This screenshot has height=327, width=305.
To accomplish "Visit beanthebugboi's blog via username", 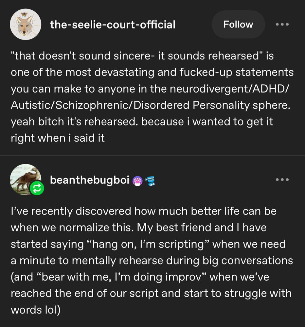I will (90, 180).
